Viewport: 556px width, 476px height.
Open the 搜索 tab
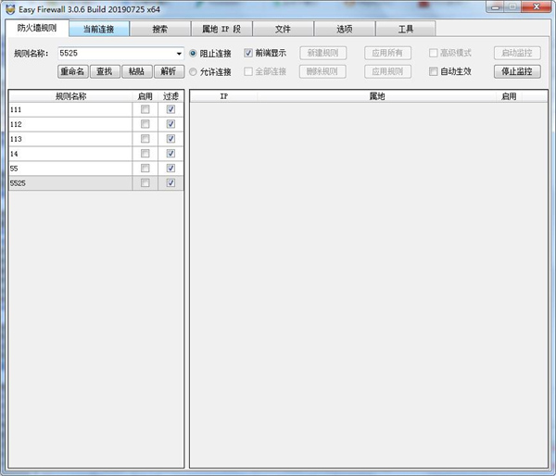click(x=159, y=29)
